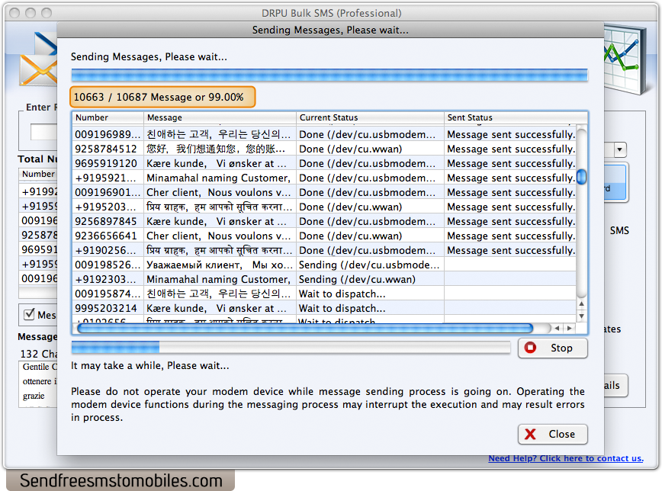Select row with number 009198526…

pos(324,265)
